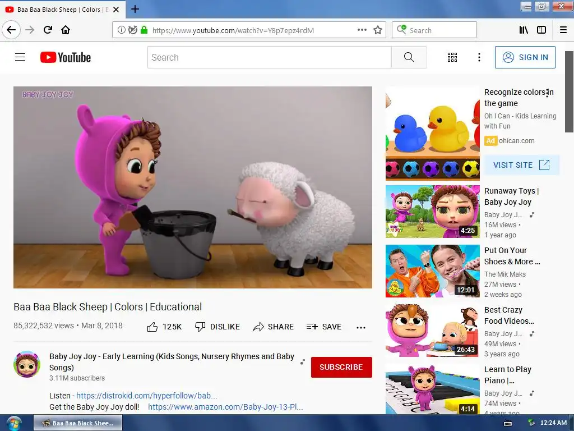Click the browser address bar URL

(x=233, y=30)
